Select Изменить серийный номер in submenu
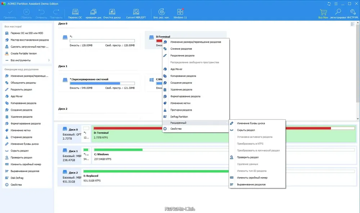 (x=257, y=178)
